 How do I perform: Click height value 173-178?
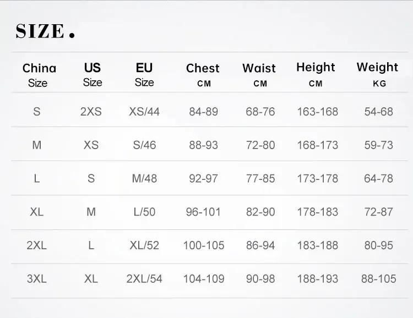pos(317,178)
